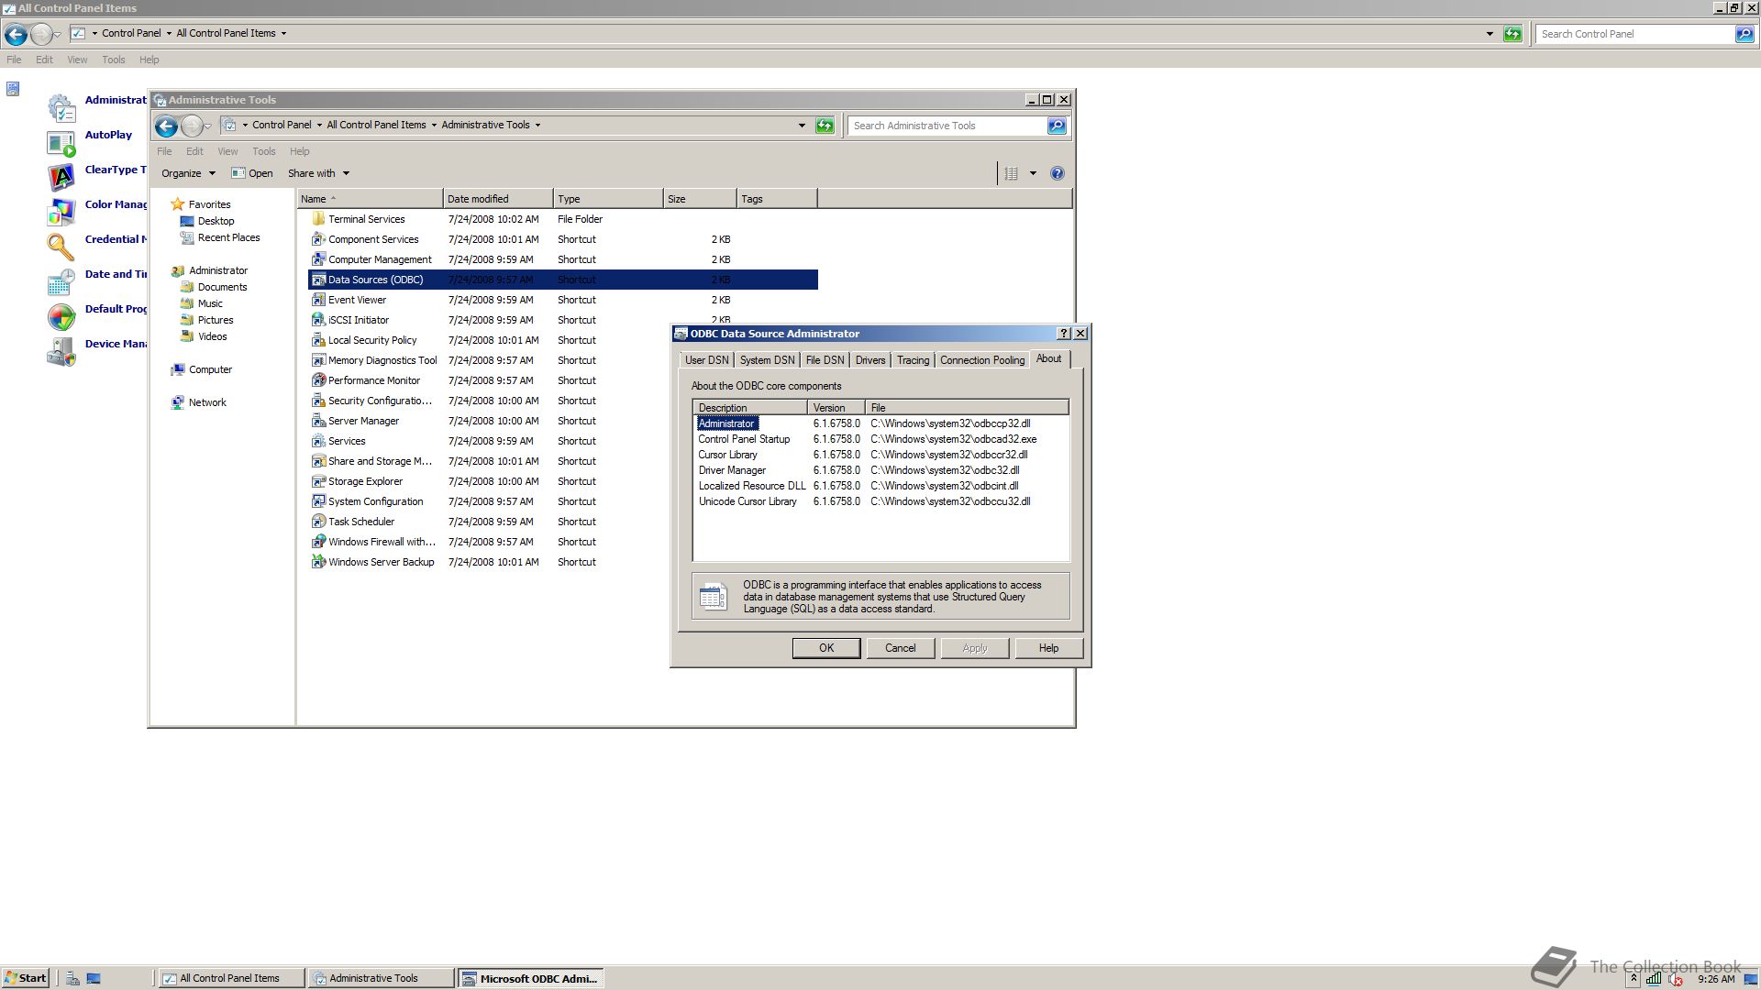Image resolution: width=1761 pixels, height=990 pixels.
Task: Select the Windows Server Backup icon
Action: [x=318, y=562]
